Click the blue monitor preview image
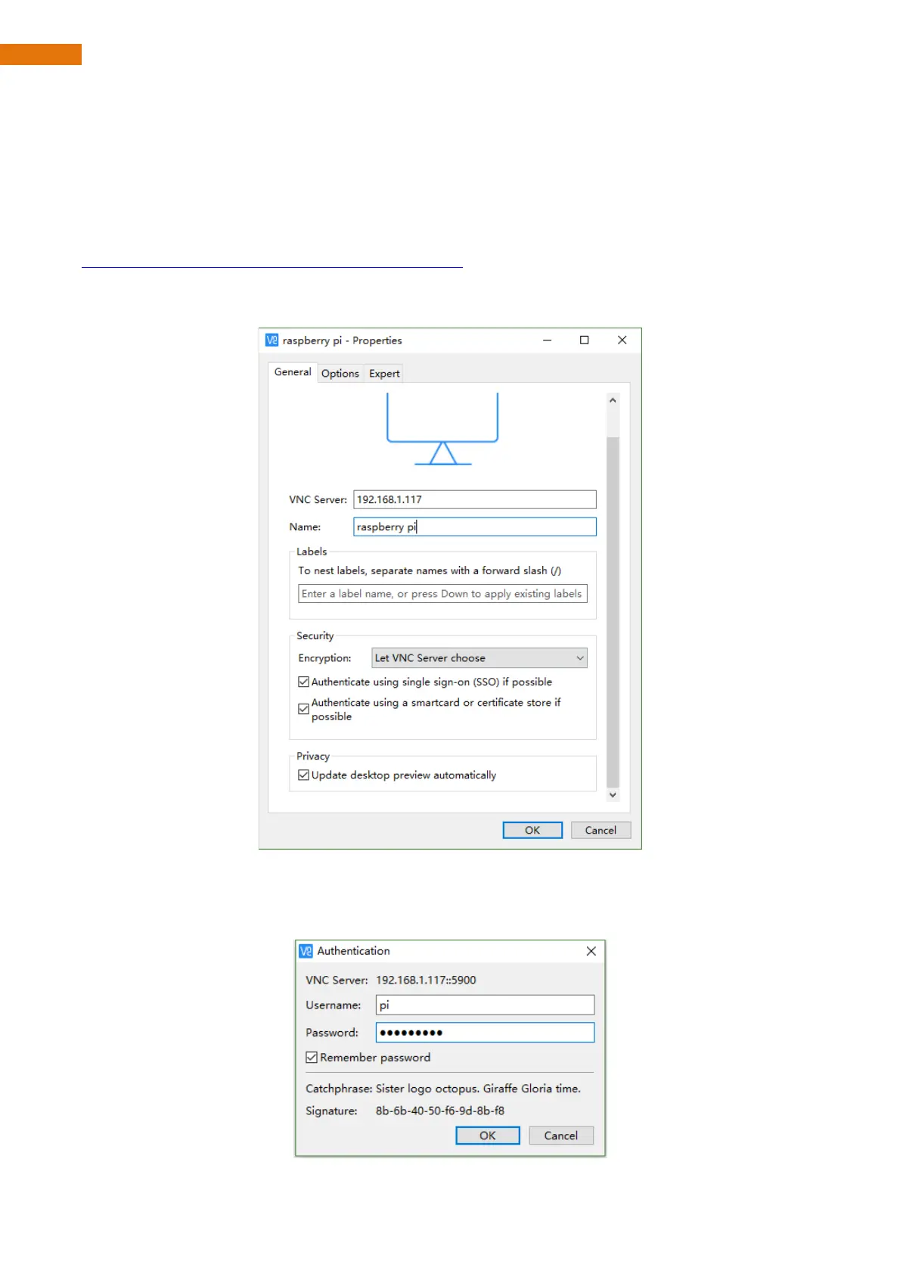 point(442,428)
